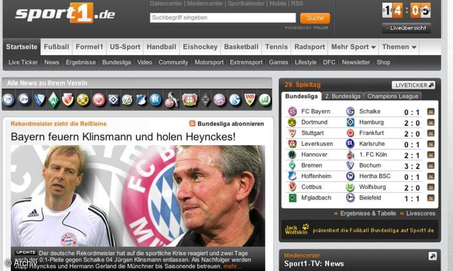Select the Hamburger SV crest in the club bar
The image size is (453, 271).
click(x=113, y=100)
